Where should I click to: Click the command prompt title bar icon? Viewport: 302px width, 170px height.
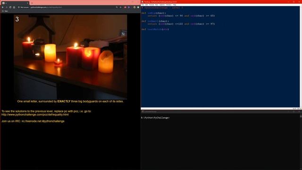point(143,111)
